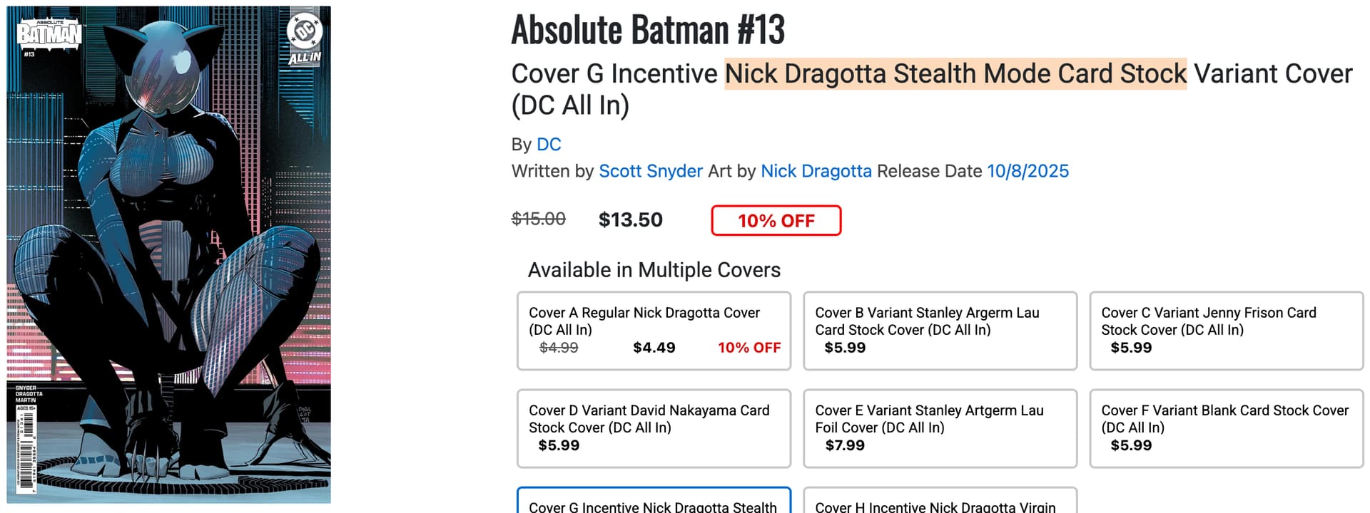Select Cover A Regular Nick Dragotta Cover
This screenshot has width=1370, height=513.
click(654, 331)
